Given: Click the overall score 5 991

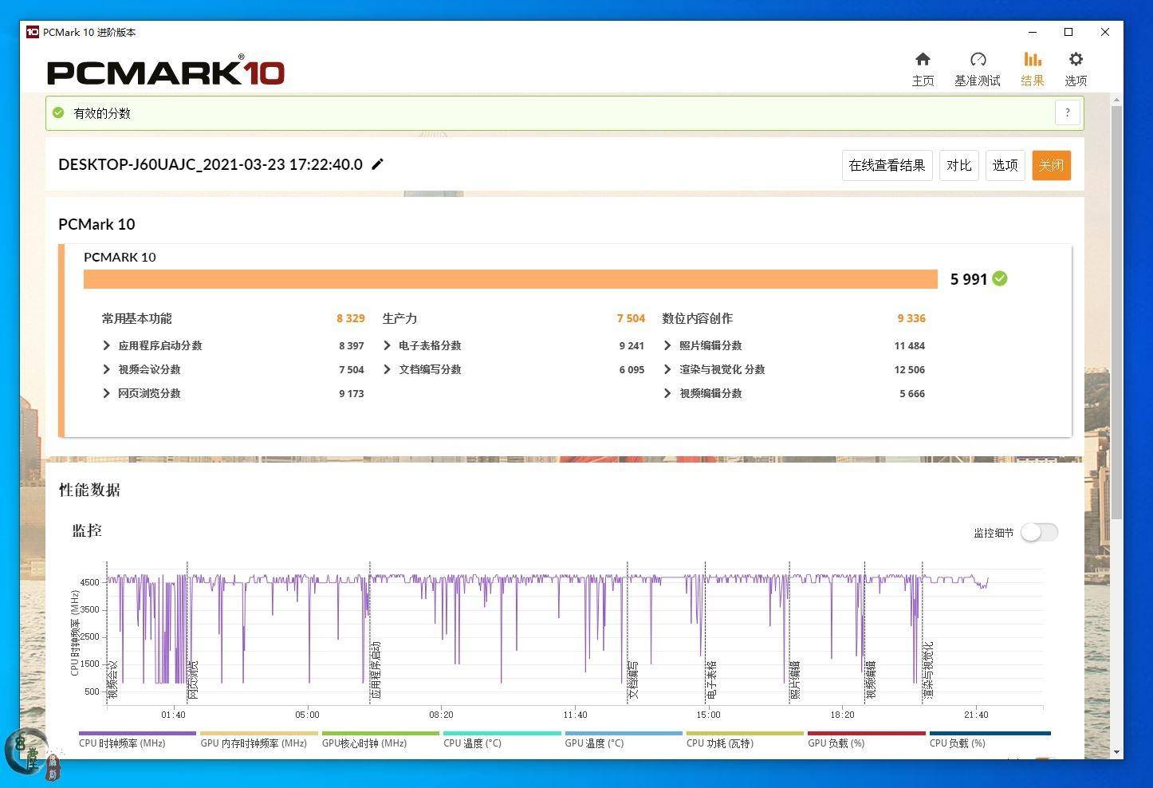Looking at the screenshot, I should click(969, 279).
